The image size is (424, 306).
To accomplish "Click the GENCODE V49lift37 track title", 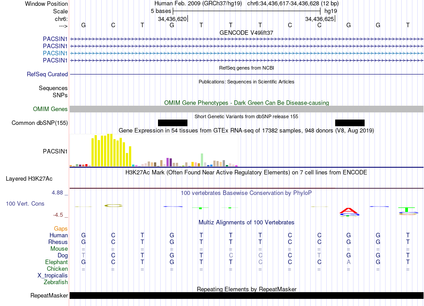I will [x=246, y=33].
